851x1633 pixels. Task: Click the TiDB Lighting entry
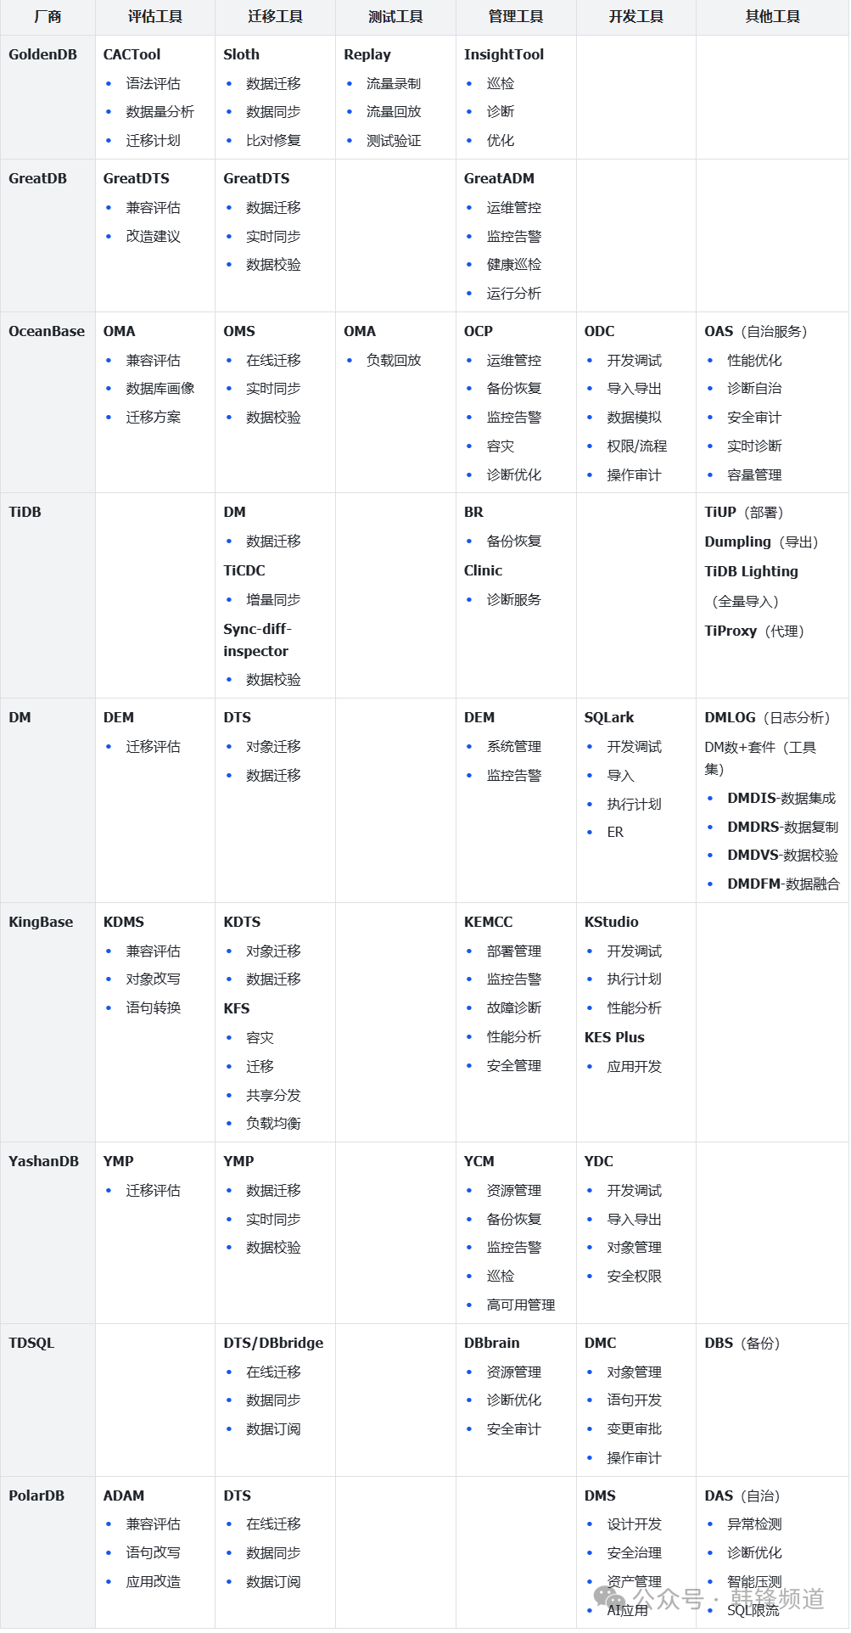coord(751,571)
